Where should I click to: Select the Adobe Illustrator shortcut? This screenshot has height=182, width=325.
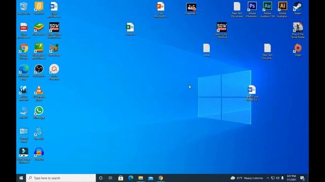click(282, 10)
